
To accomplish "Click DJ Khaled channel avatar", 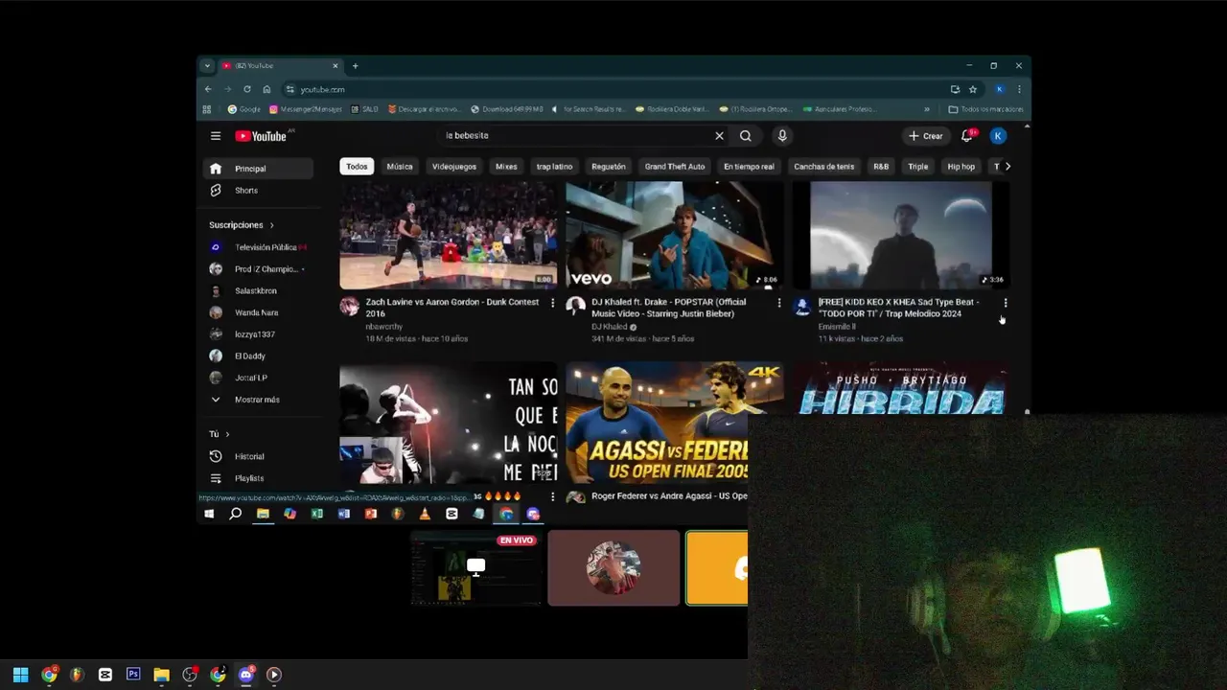I will [x=575, y=307].
